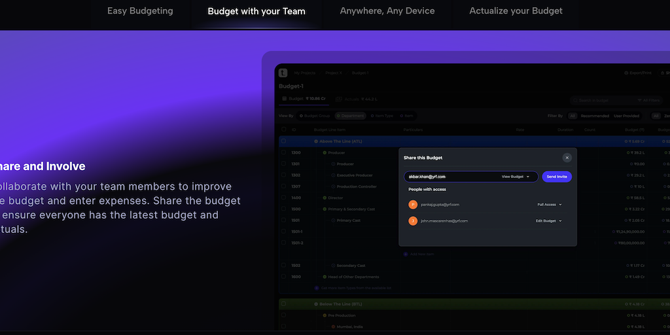The height and width of the screenshot is (335, 670).
Task: Open the Edit Budget permission dropdown
Action: point(548,221)
